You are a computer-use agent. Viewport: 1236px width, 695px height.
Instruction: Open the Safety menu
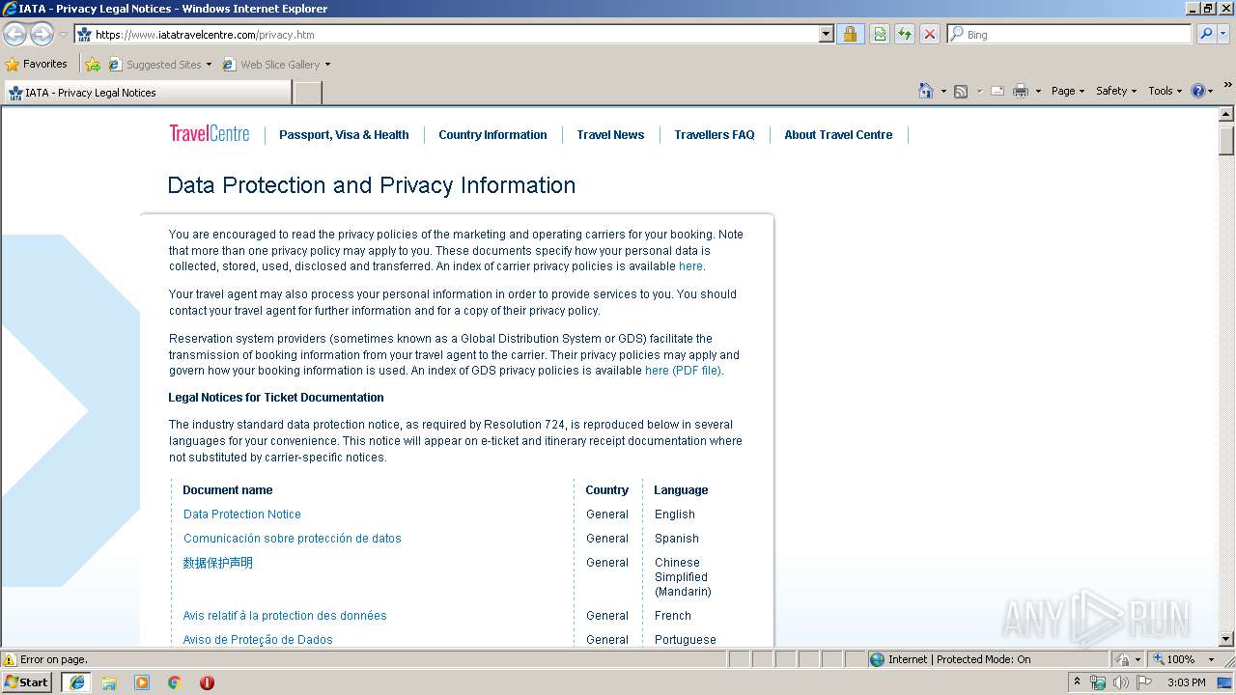[x=1116, y=91]
